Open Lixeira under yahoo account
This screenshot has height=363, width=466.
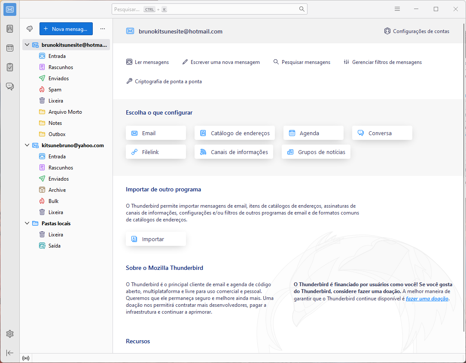[66, 212]
